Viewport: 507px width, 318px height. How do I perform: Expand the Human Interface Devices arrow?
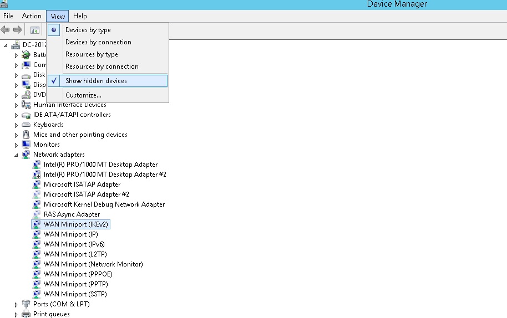coord(16,105)
